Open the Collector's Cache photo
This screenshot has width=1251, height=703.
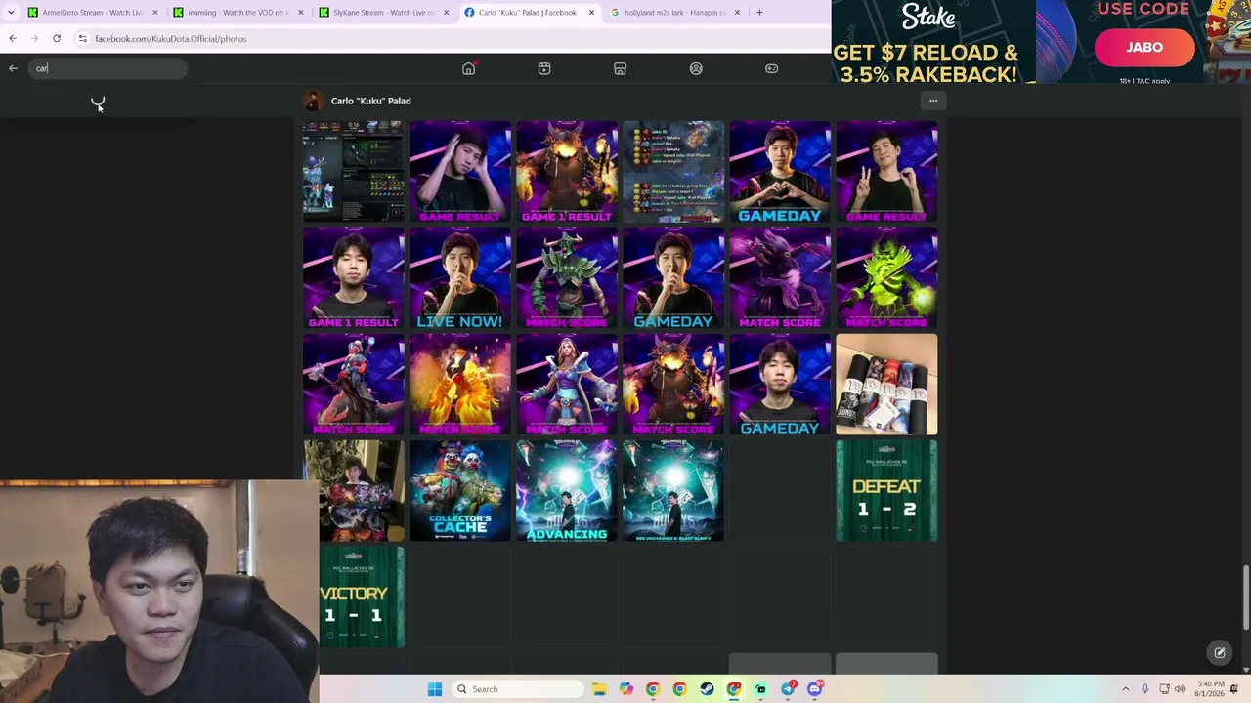click(459, 491)
